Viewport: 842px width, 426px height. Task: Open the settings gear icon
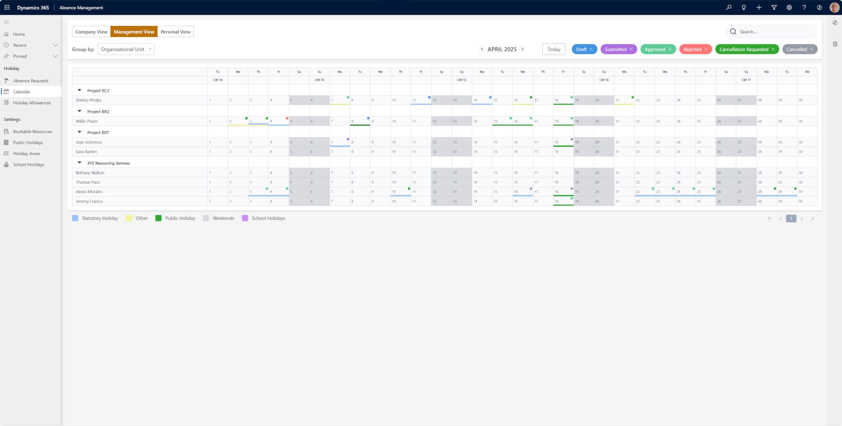point(789,7)
